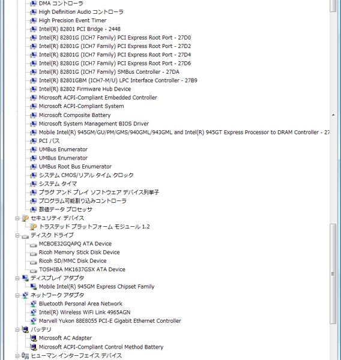Click the MCBOE32GQAPQ ATA Device drive icon
The height and width of the screenshot is (360, 341).
(x=33, y=245)
